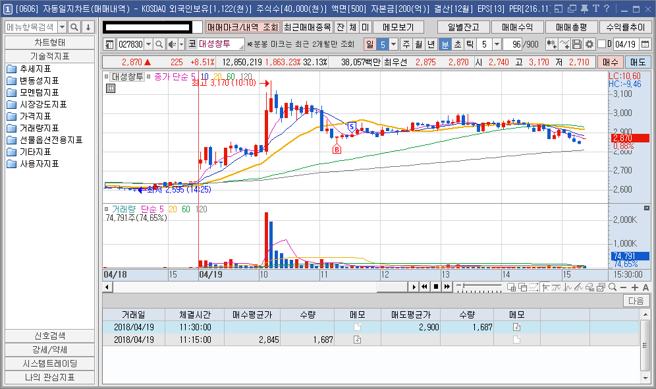
Task: Open the calendar date picker icon
Action: [x=645, y=44]
